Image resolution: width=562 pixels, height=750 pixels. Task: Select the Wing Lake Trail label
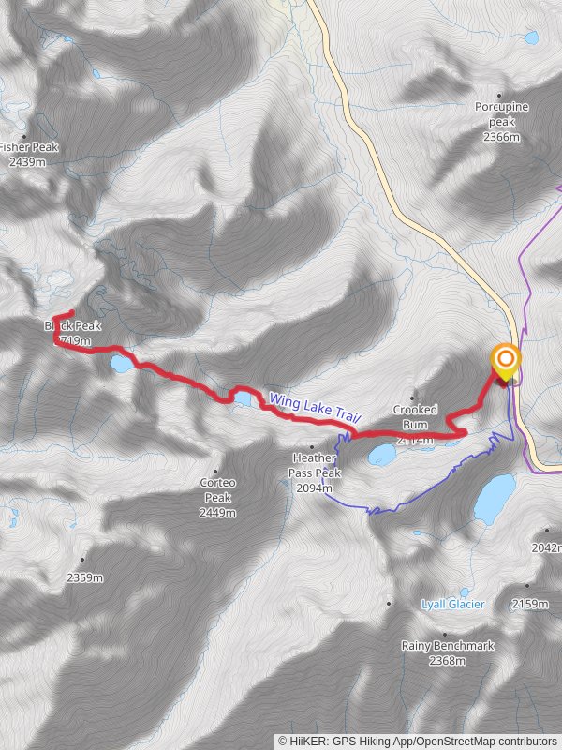coord(314,407)
